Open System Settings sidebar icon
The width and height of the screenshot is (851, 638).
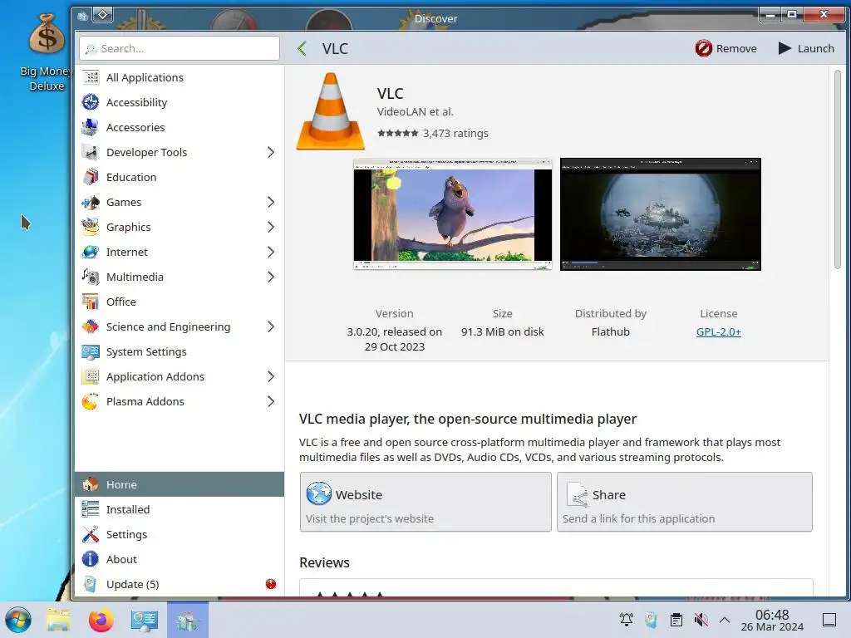(x=91, y=351)
